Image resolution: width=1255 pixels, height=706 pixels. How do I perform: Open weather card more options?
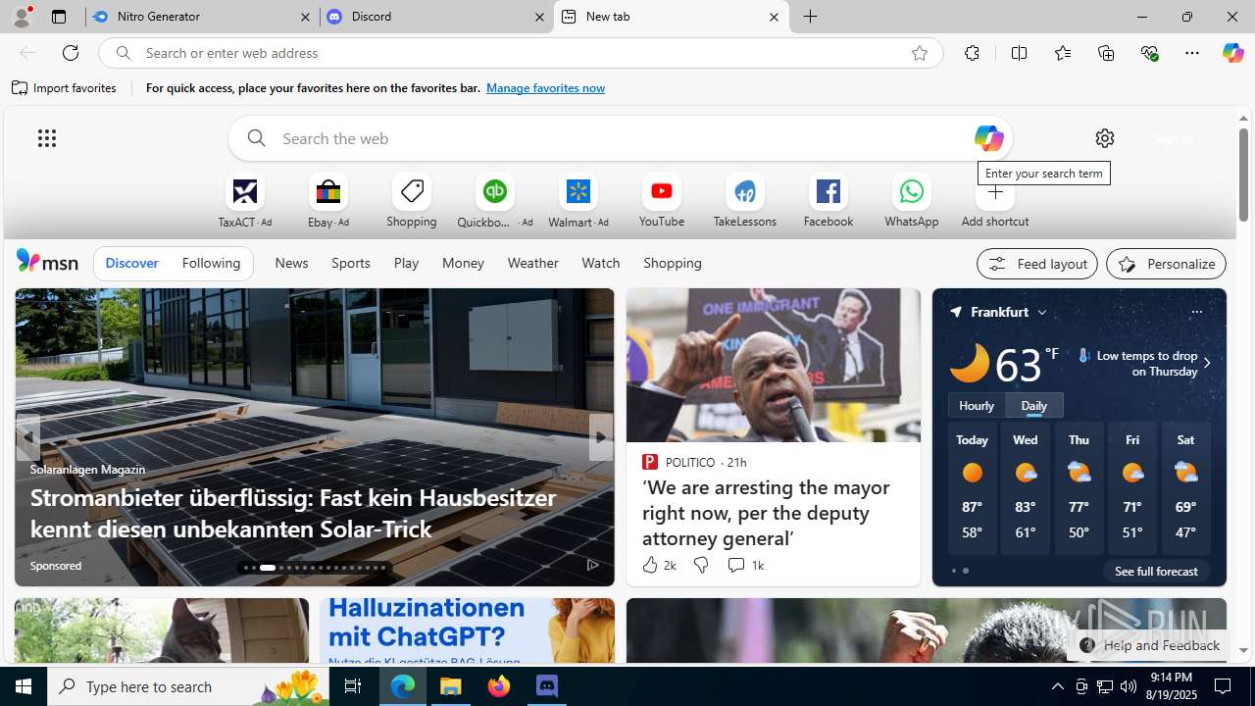coord(1196,312)
